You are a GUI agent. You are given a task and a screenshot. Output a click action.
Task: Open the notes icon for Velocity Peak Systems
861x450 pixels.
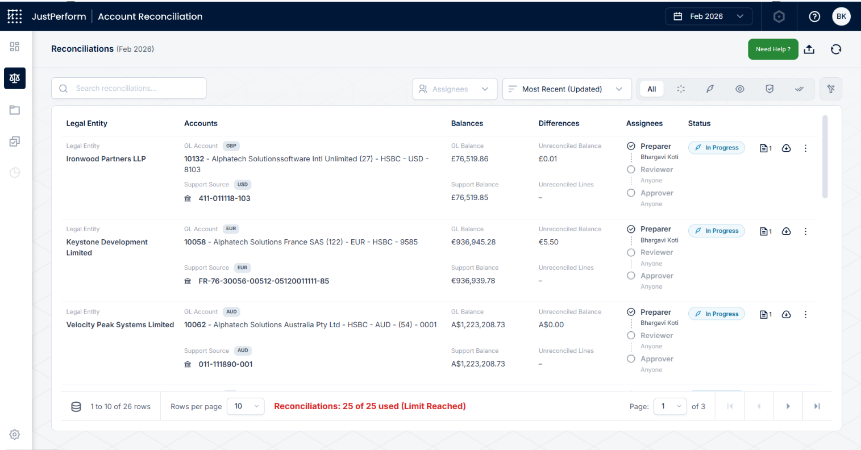pos(766,314)
